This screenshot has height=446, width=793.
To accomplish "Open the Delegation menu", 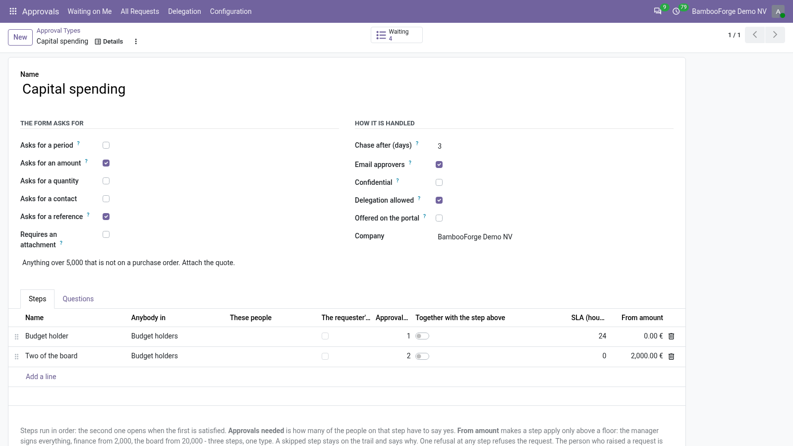I will coord(184,11).
